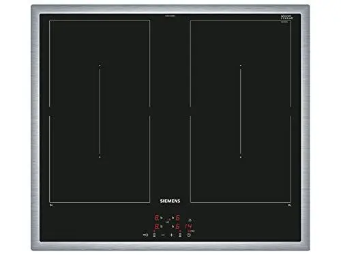This screenshot has width=341, height=256.
Task: Select the bottom-right red 6 power display
Action: click(x=178, y=227)
